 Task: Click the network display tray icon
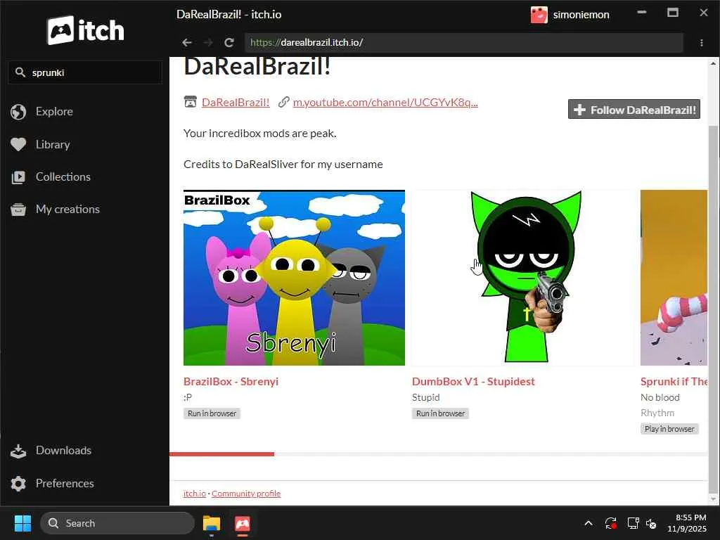[634, 523]
